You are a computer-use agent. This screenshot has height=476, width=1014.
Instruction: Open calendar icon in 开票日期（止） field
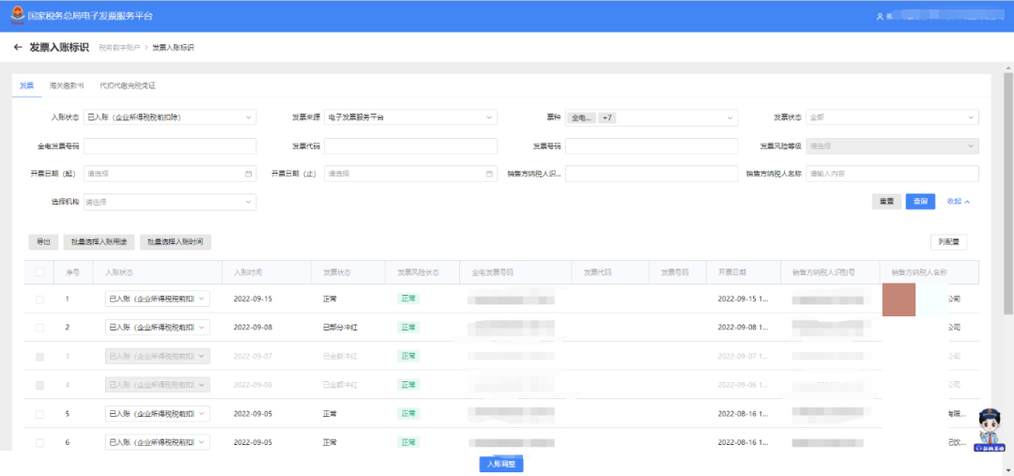click(489, 174)
